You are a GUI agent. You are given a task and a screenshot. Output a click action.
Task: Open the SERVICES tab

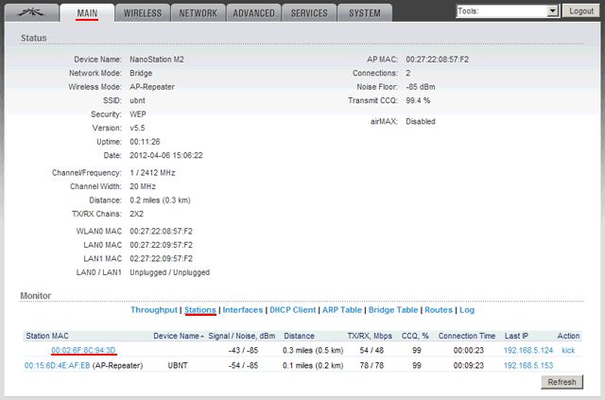pyautogui.click(x=309, y=12)
